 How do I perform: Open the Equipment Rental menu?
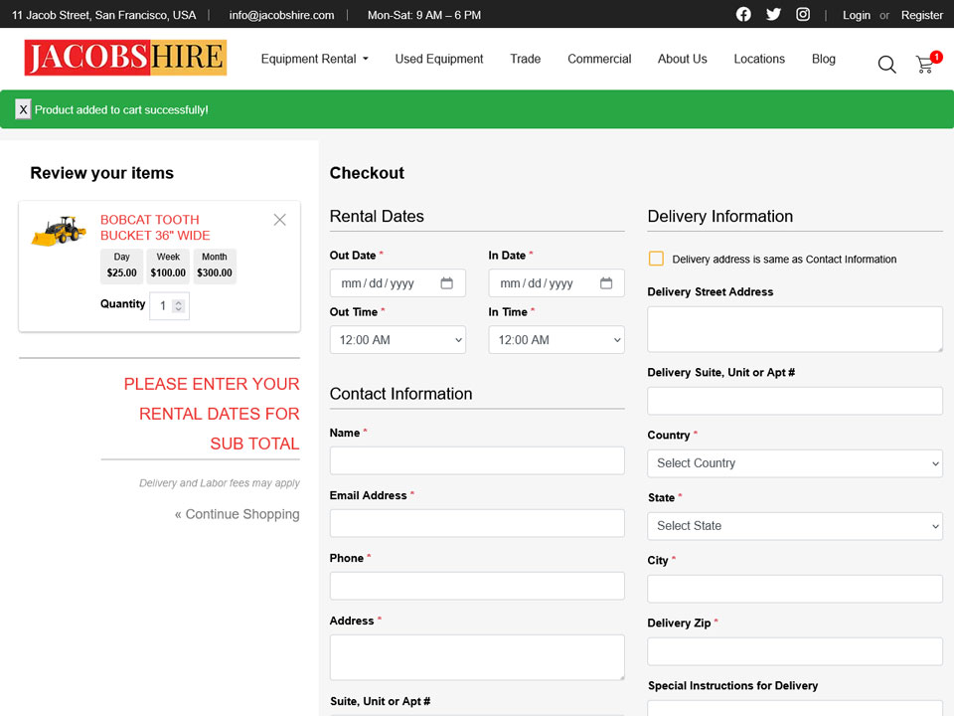coord(314,59)
